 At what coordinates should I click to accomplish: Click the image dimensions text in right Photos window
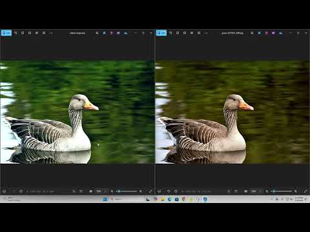click(x=191, y=191)
